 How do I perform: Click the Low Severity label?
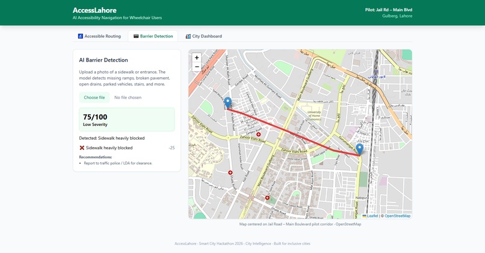pos(95,125)
